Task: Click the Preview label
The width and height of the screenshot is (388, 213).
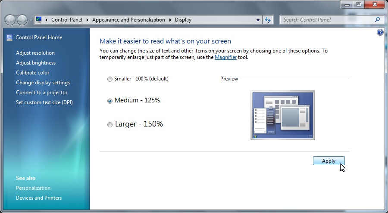Action: tap(229, 79)
